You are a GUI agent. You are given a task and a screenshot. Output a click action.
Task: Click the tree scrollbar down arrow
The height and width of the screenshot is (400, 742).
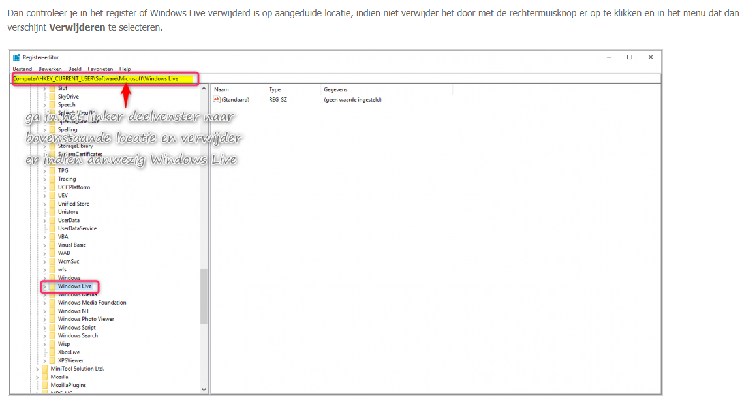[x=204, y=390]
